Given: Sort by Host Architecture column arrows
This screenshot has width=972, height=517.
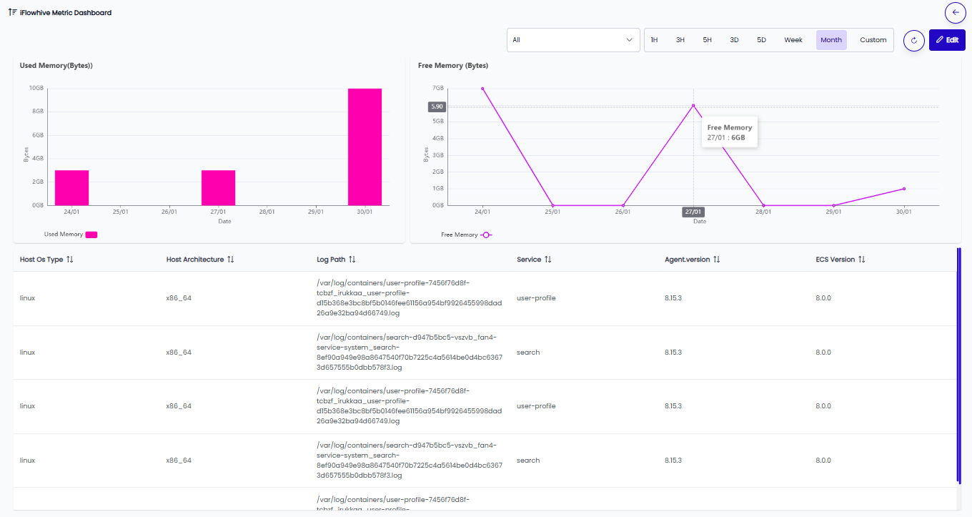Looking at the screenshot, I should (x=230, y=260).
